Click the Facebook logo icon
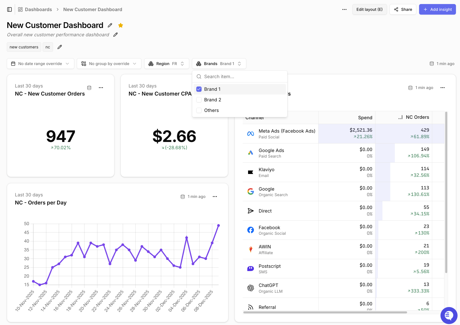Viewport: 460px width, 325px height. click(x=251, y=230)
